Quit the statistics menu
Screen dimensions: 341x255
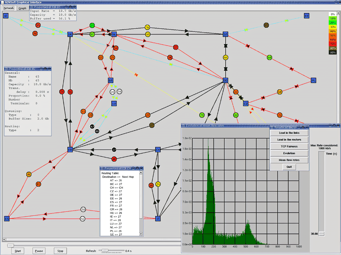click(289, 167)
